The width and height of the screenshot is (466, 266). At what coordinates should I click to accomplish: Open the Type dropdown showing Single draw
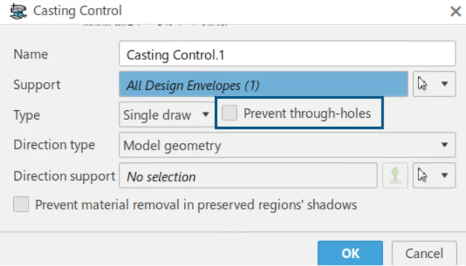[164, 114]
